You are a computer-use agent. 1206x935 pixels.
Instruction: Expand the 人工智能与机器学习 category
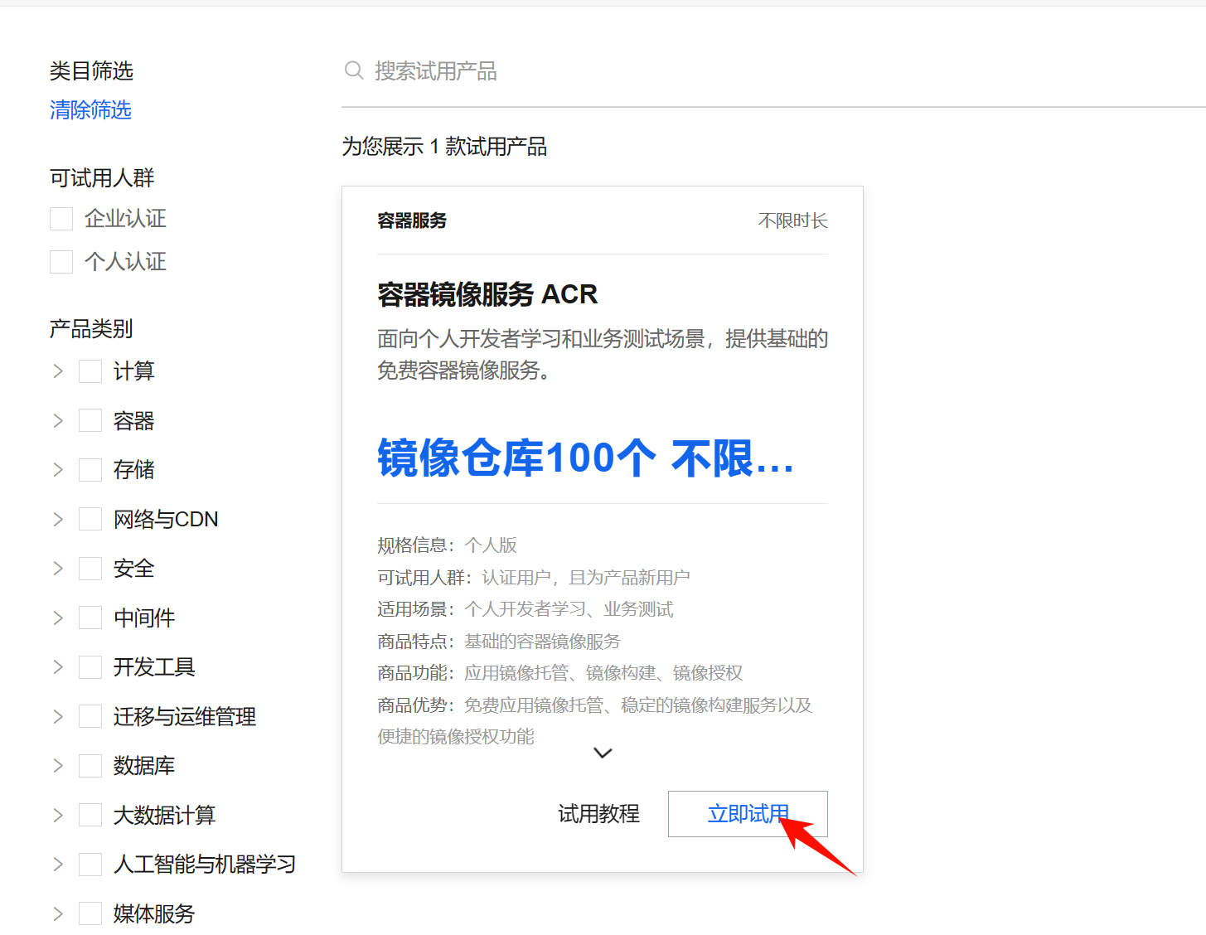click(57, 864)
